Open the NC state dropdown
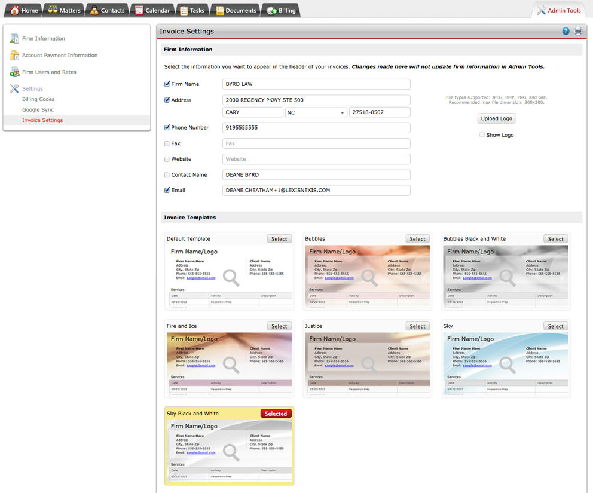Screen dimensions: 593x493 [316, 112]
